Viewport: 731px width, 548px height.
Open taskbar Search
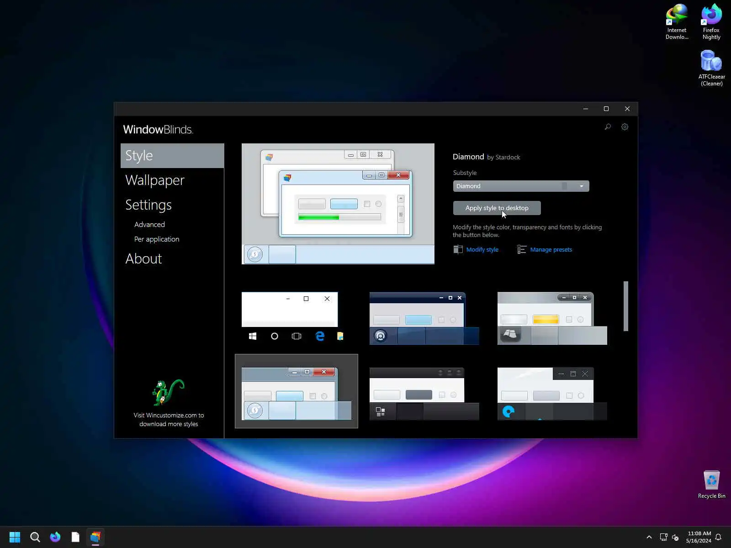35,537
